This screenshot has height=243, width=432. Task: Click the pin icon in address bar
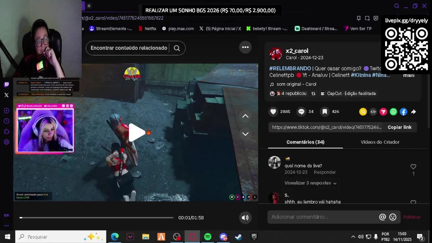pyautogui.click(x=359, y=18)
